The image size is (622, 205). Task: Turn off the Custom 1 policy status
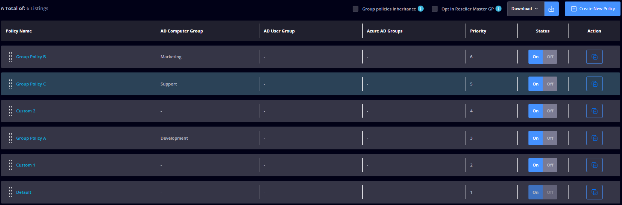click(x=550, y=165)
